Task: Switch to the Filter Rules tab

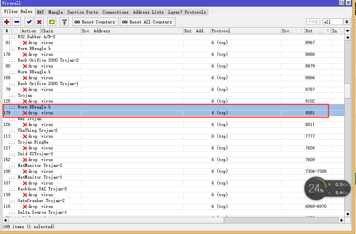Action: pyautogui.click(x=18, y=12)
